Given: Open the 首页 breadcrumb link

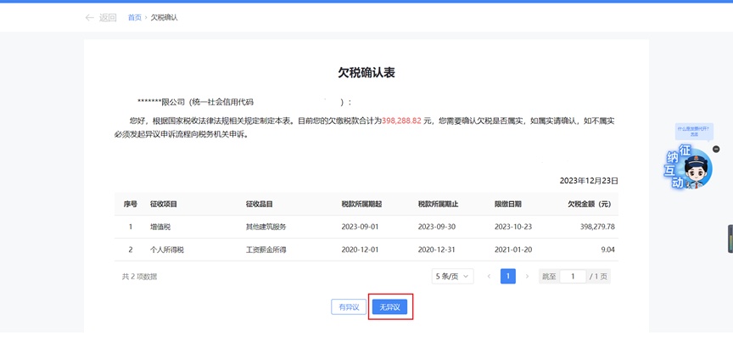Looking at the screenshot, I should 135,18.
